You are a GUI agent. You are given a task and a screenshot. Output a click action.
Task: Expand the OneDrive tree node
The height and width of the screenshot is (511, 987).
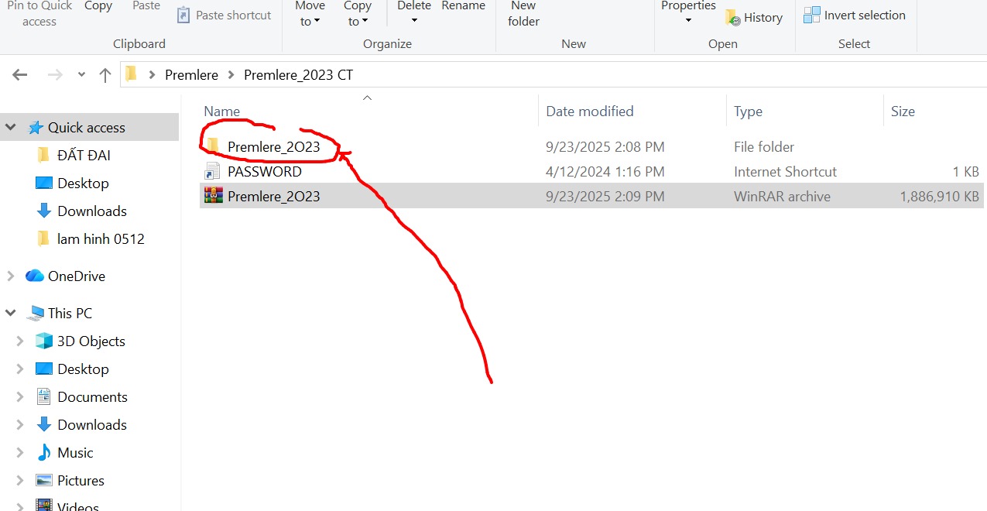pos(11,276)
